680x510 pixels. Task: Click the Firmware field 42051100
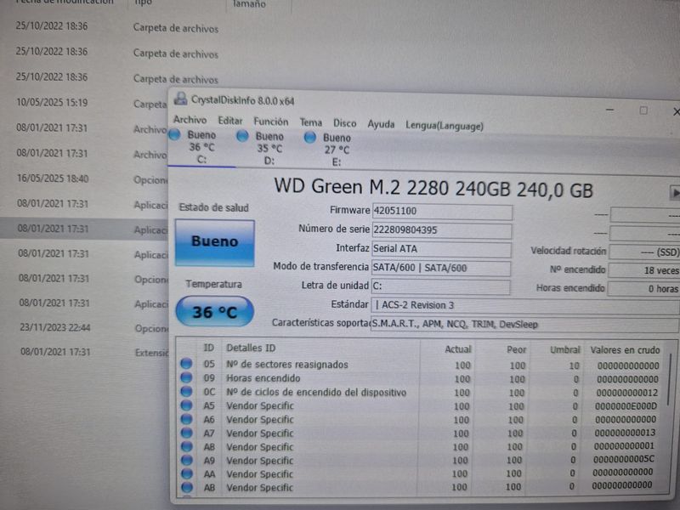(x=442, y=211)
